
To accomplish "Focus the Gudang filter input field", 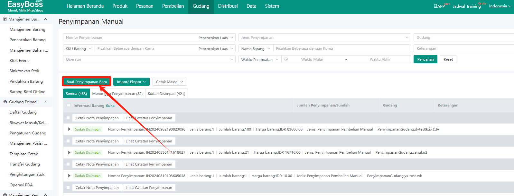I will click(463, 38).
